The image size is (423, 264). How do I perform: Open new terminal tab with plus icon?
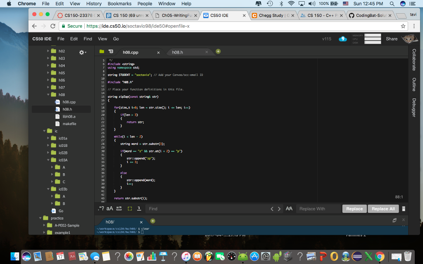[x=153, y=221]
